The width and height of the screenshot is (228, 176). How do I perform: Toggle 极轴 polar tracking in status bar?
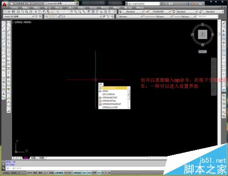click(51, 173)
